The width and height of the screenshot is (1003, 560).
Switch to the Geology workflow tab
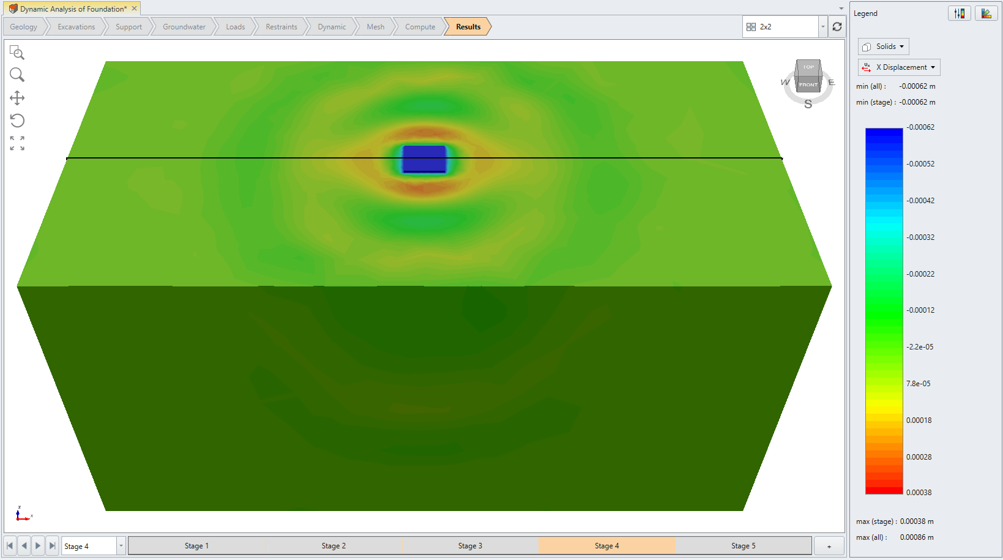pyautogui.click(x=24, y=27)
